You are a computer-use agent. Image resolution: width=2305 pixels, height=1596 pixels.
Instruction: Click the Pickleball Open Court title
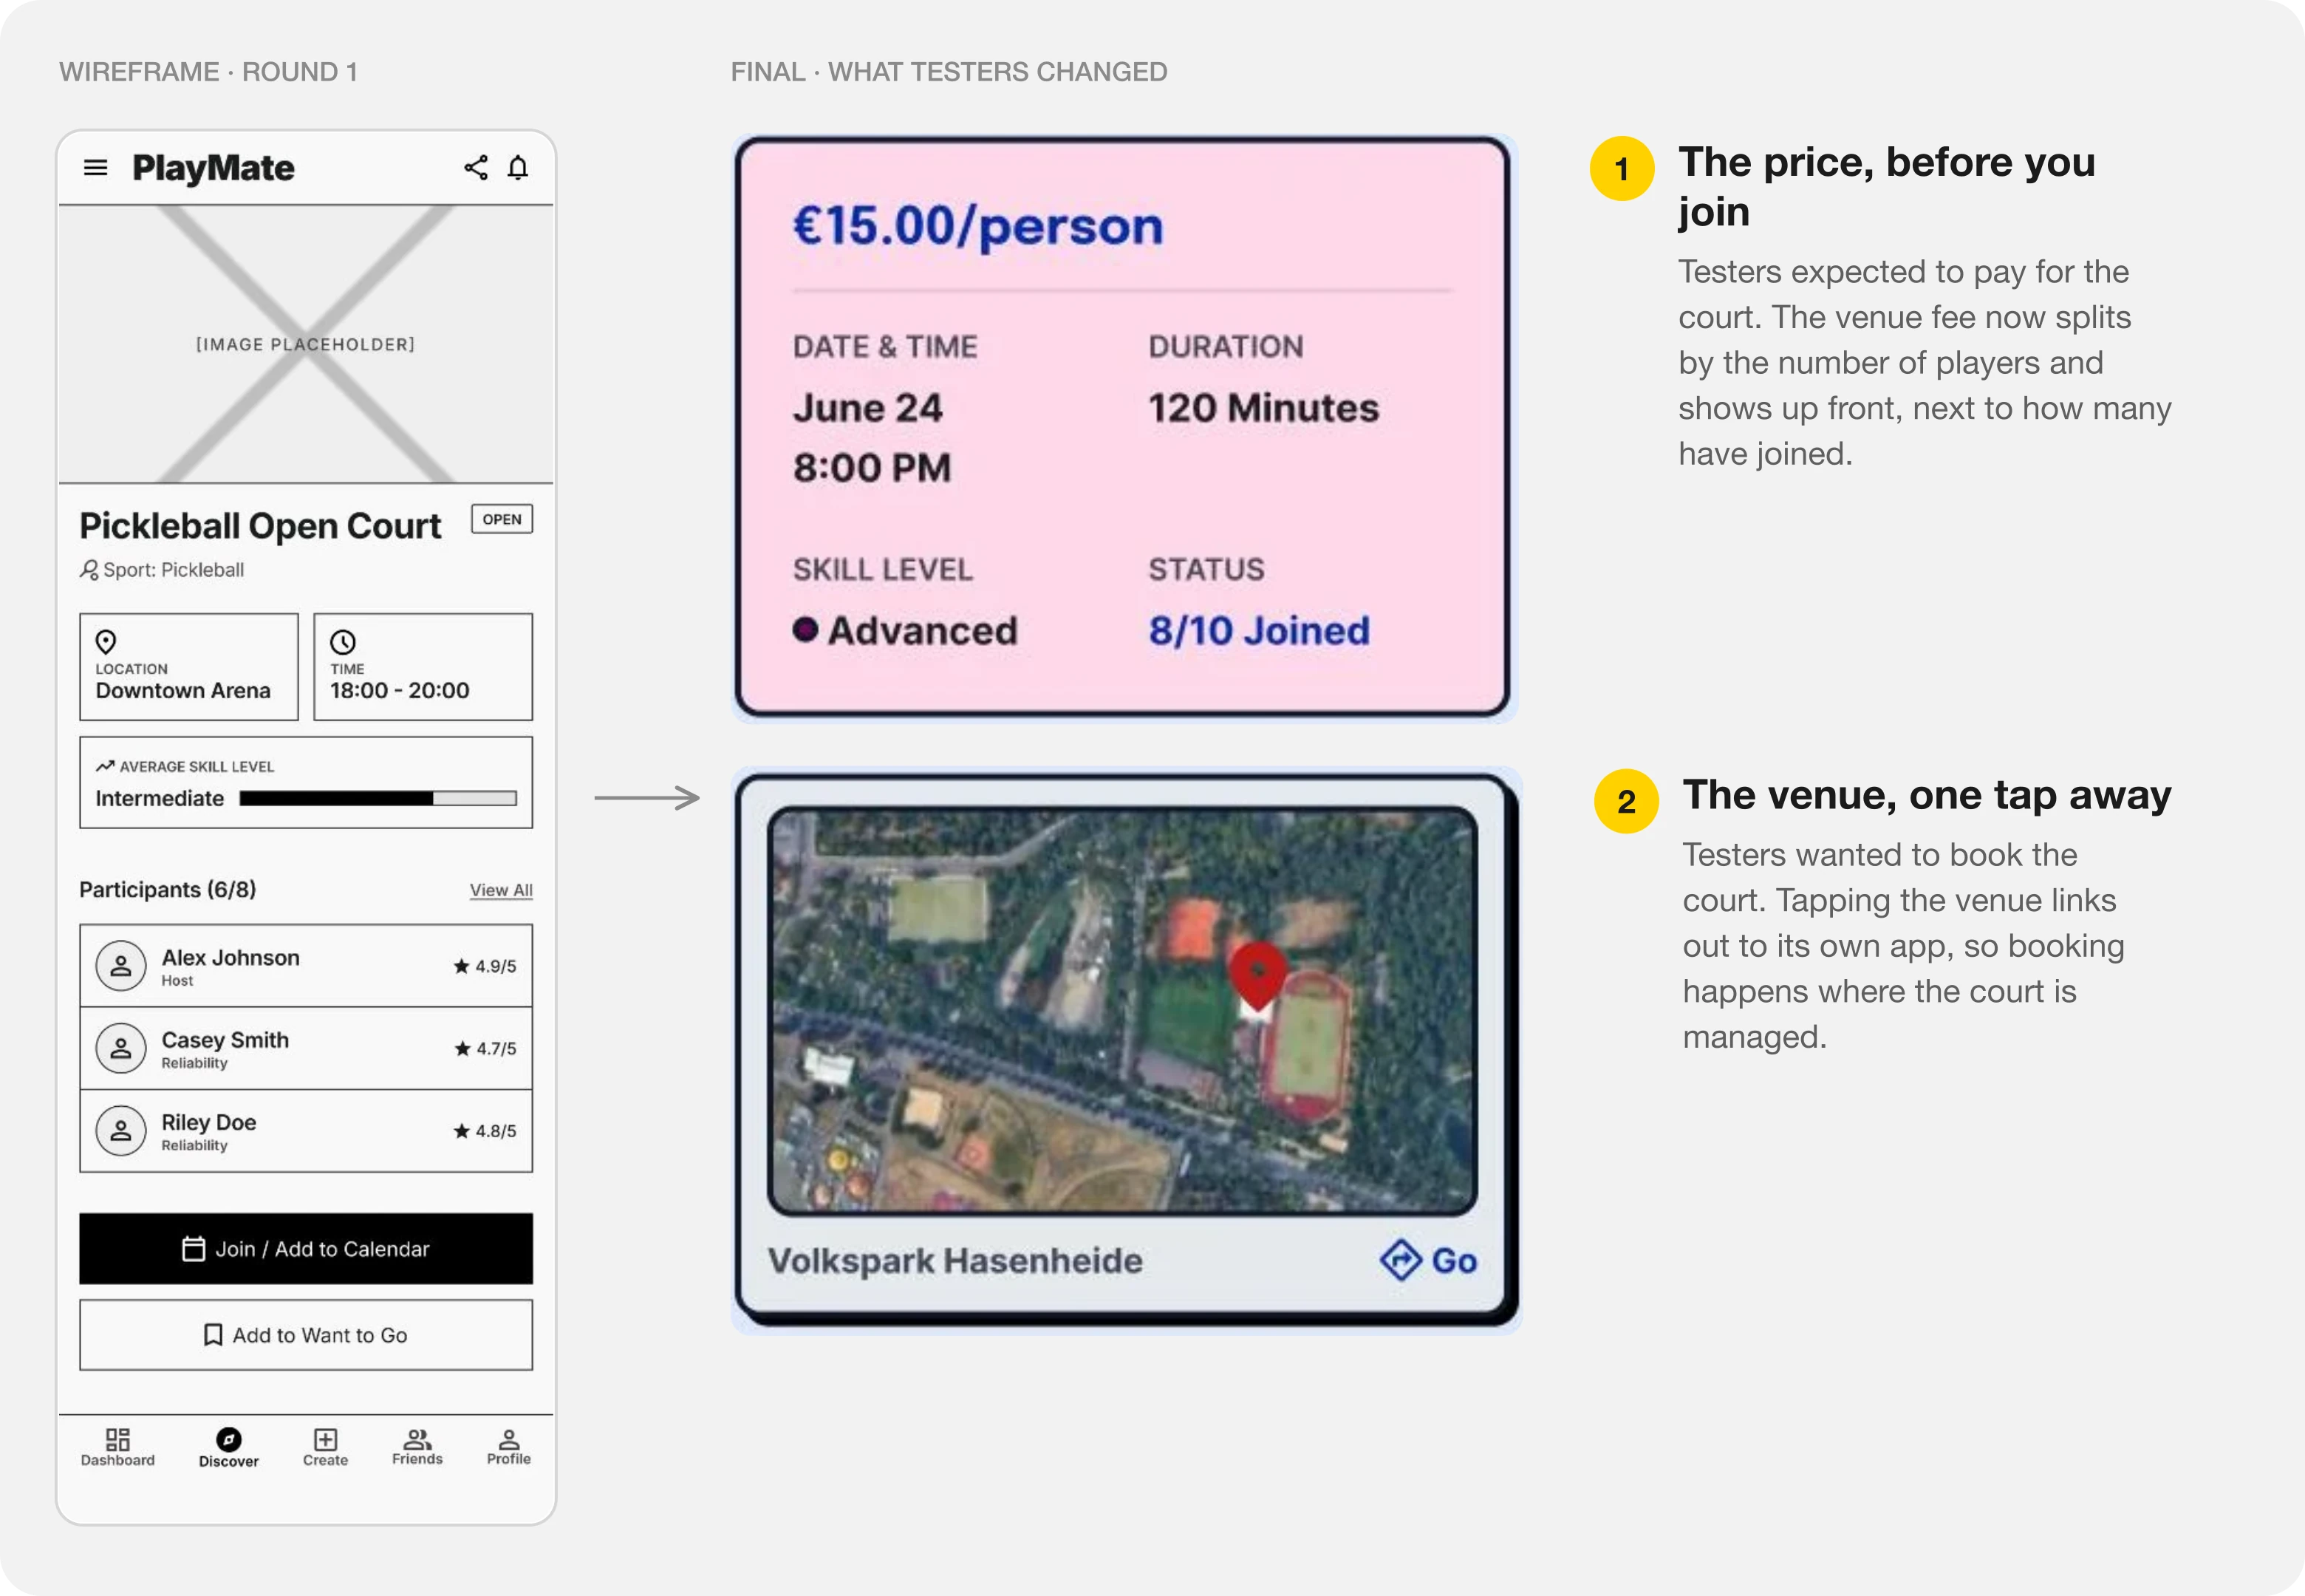coord(260,526)
